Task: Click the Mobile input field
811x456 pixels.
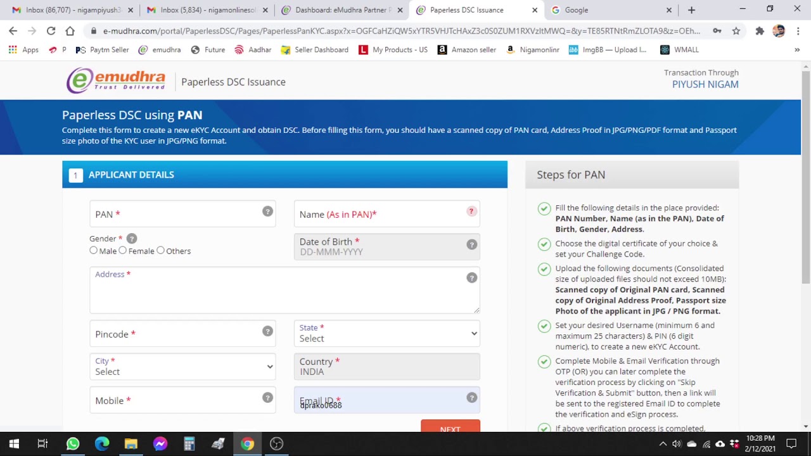Action: click(182, 400)
